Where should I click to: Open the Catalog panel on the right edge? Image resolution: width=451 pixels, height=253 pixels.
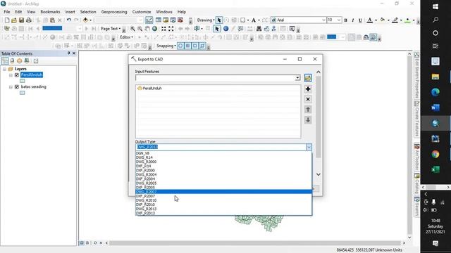(416, 183)
